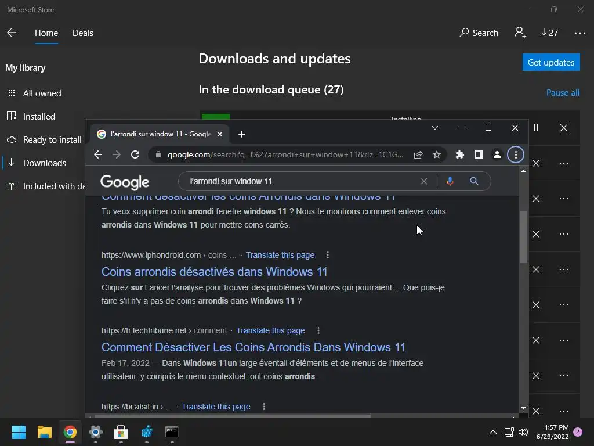Click the Chrome taskbar icon
Image resolution: width=594 pixels, height=446 pixels.
(70, 432)
